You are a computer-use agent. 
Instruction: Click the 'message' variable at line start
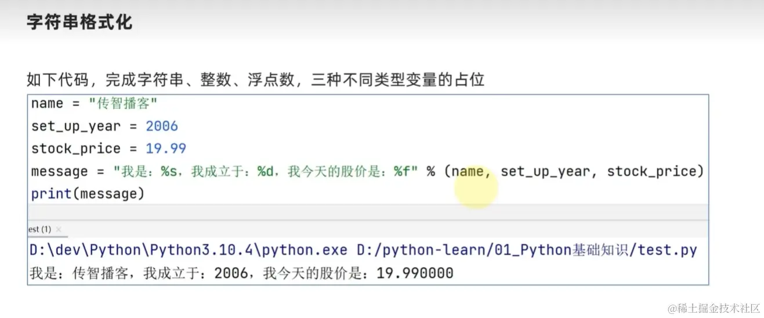pyautogui.click(x=60, y=171)
